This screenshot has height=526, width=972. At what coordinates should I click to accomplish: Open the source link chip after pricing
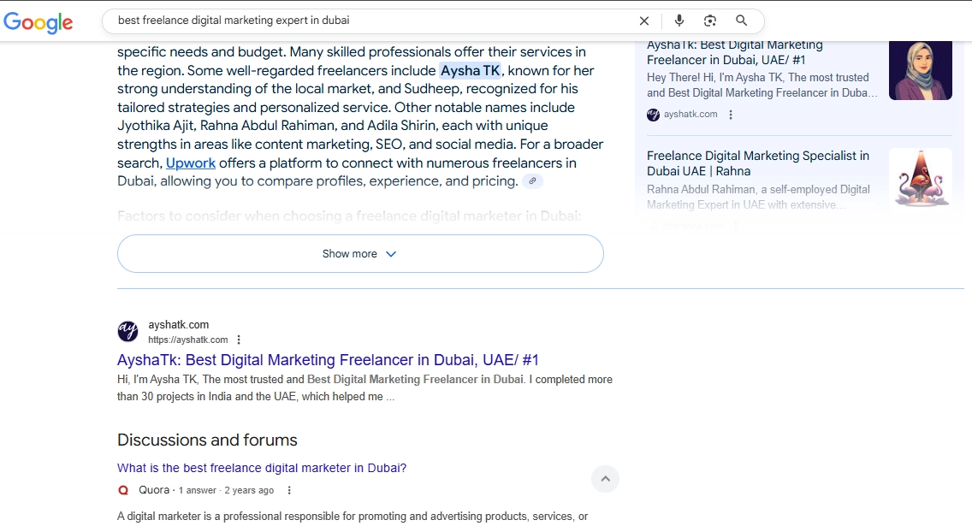(532, 181)
